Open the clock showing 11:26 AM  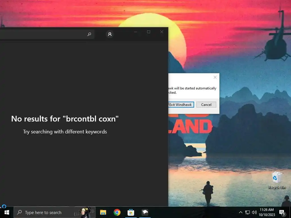click(x=267, y=212)
